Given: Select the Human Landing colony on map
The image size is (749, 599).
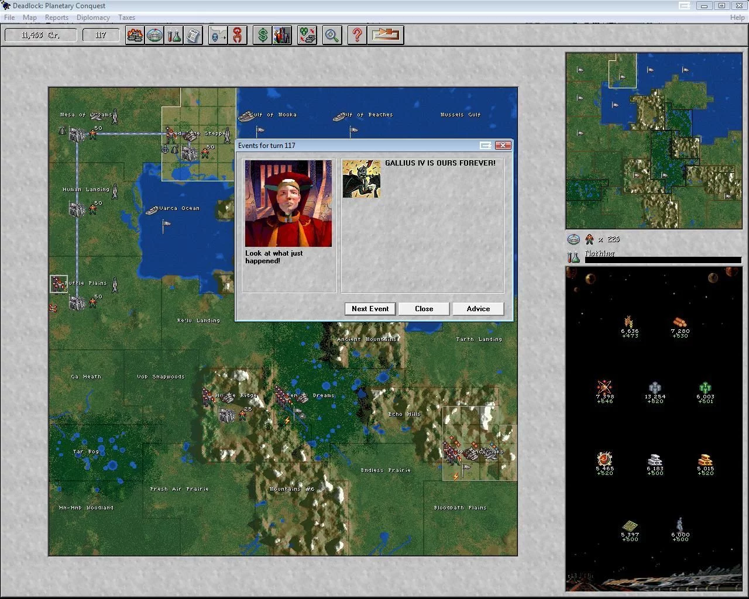Looking at the screenshot, I should click(78, 208).
